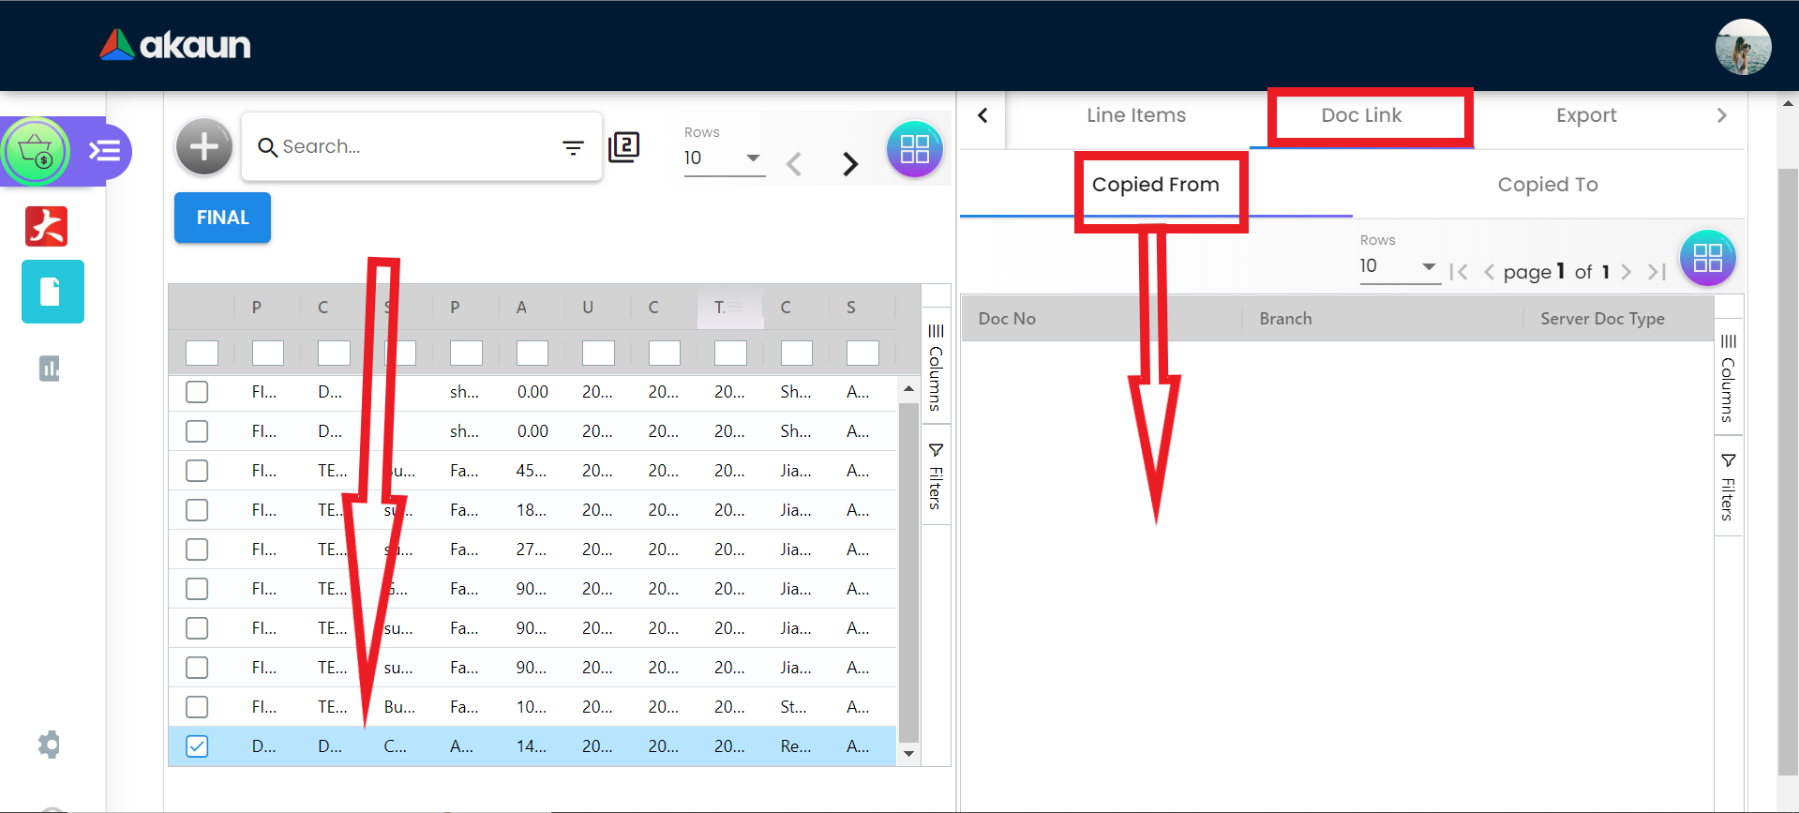
Task: Click the FINAL button
Action: click(222, 218)
